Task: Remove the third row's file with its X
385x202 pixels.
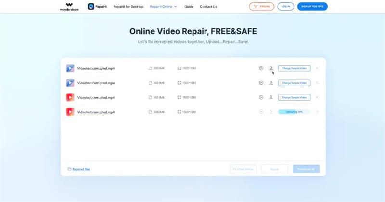Action: click(x=317, y=97)
